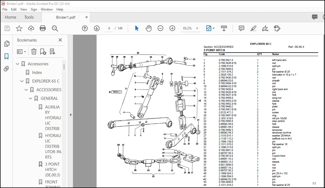Switch to the Tools tab

pos(29,17)
